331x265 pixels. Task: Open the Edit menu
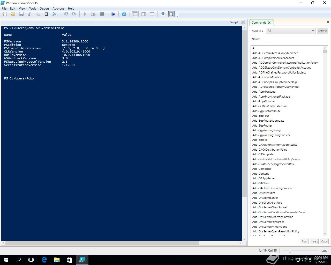click(x=13, y=8)
